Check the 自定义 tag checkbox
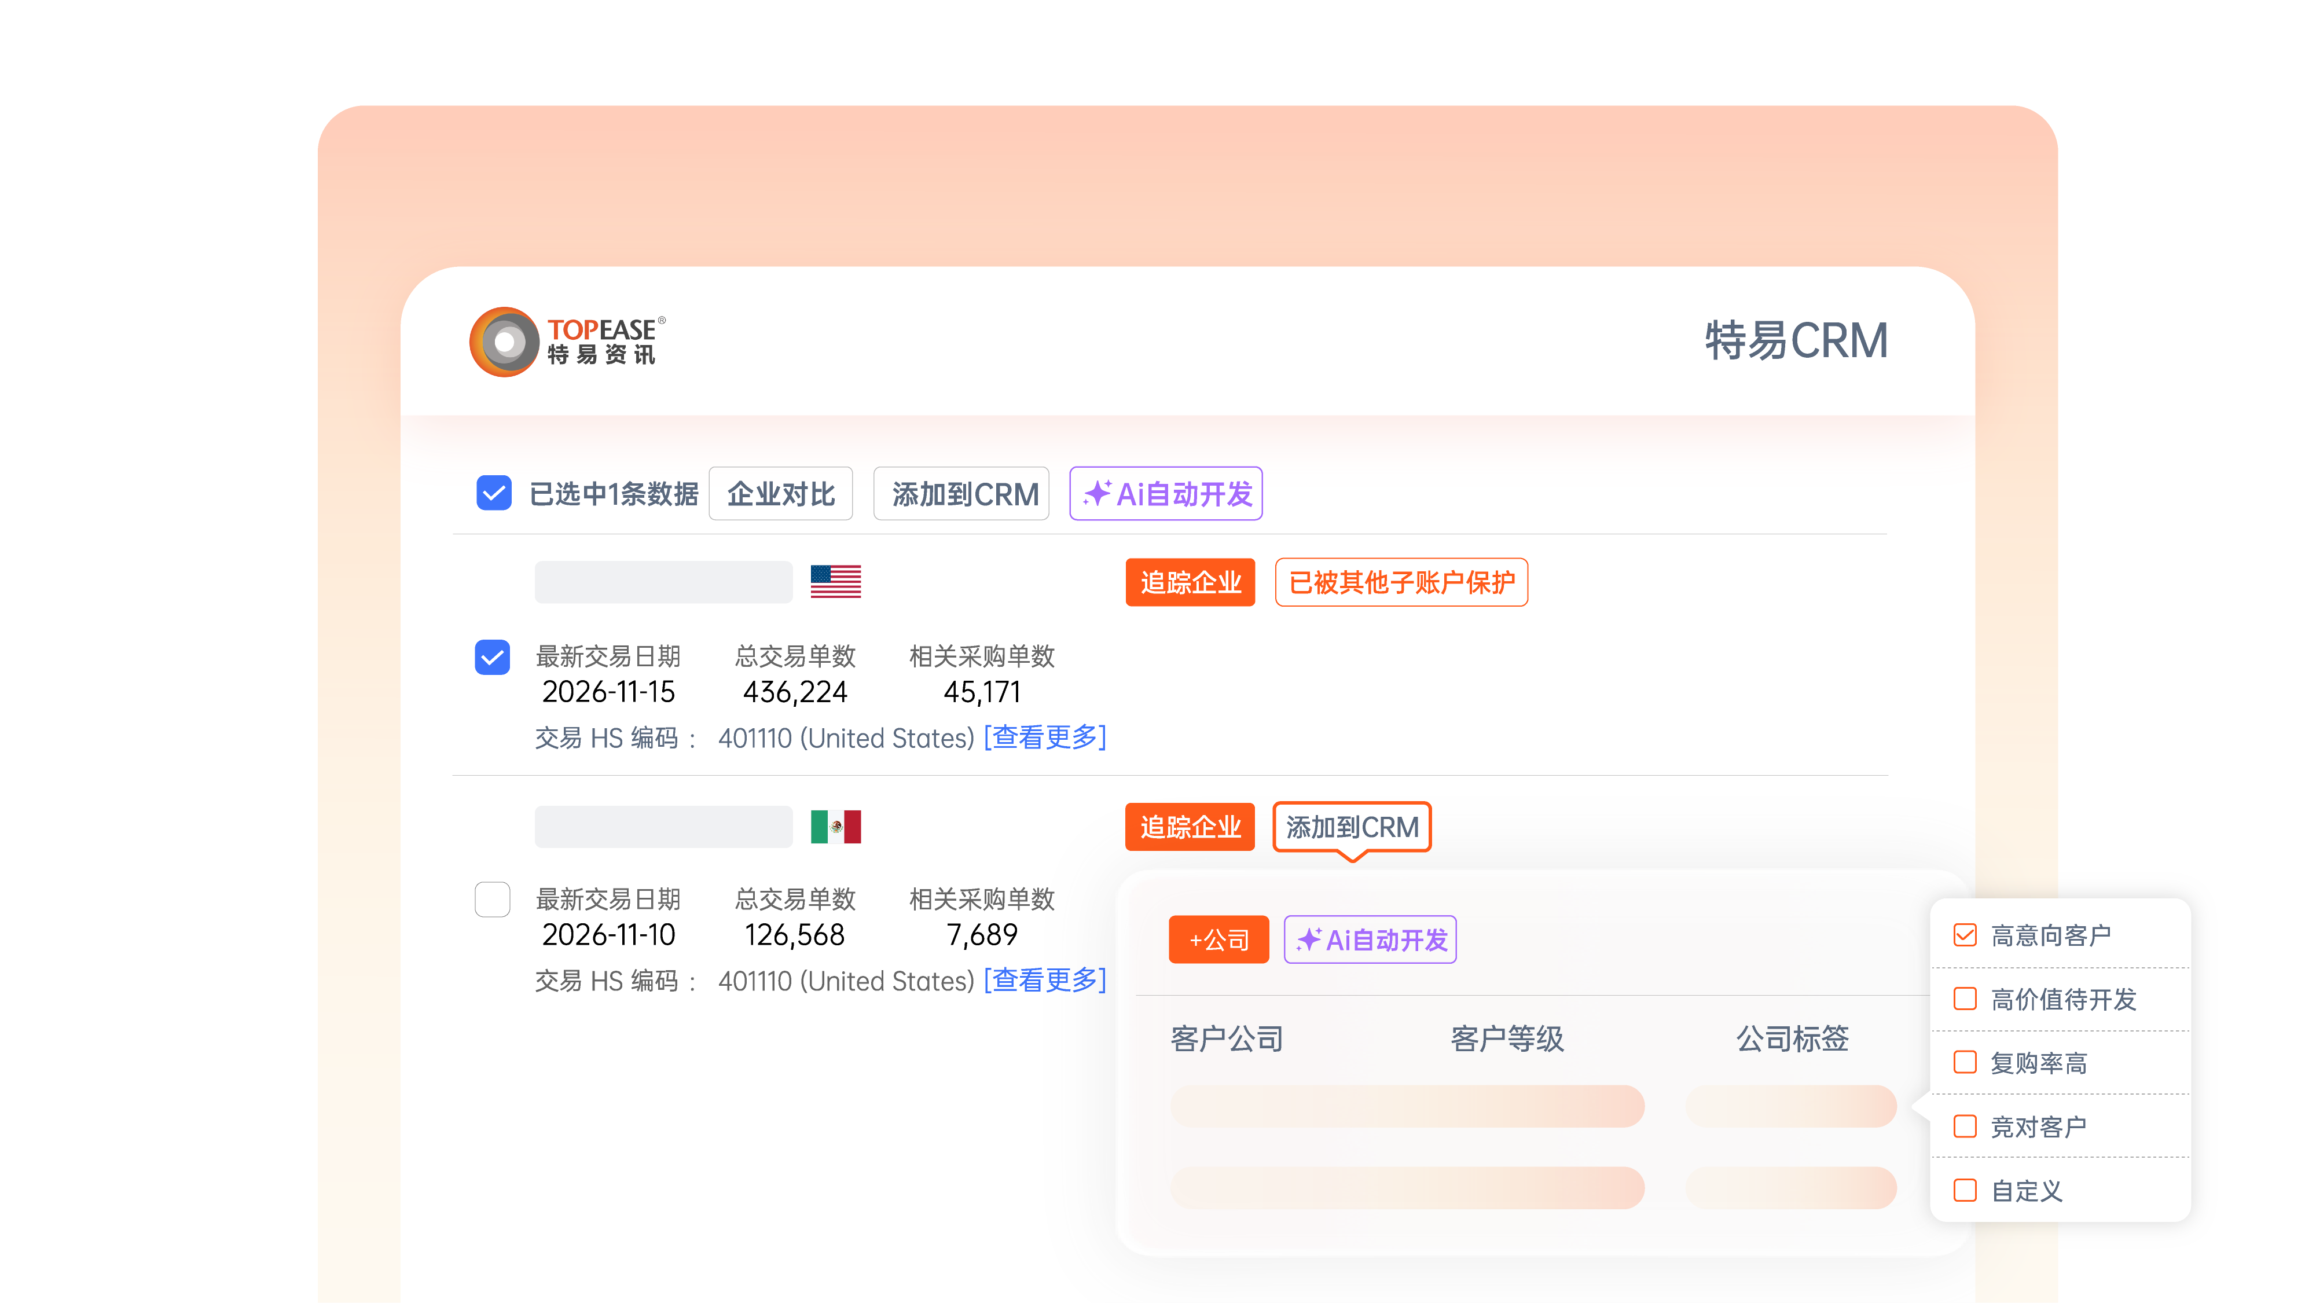 click(x=1965, y=1191)
